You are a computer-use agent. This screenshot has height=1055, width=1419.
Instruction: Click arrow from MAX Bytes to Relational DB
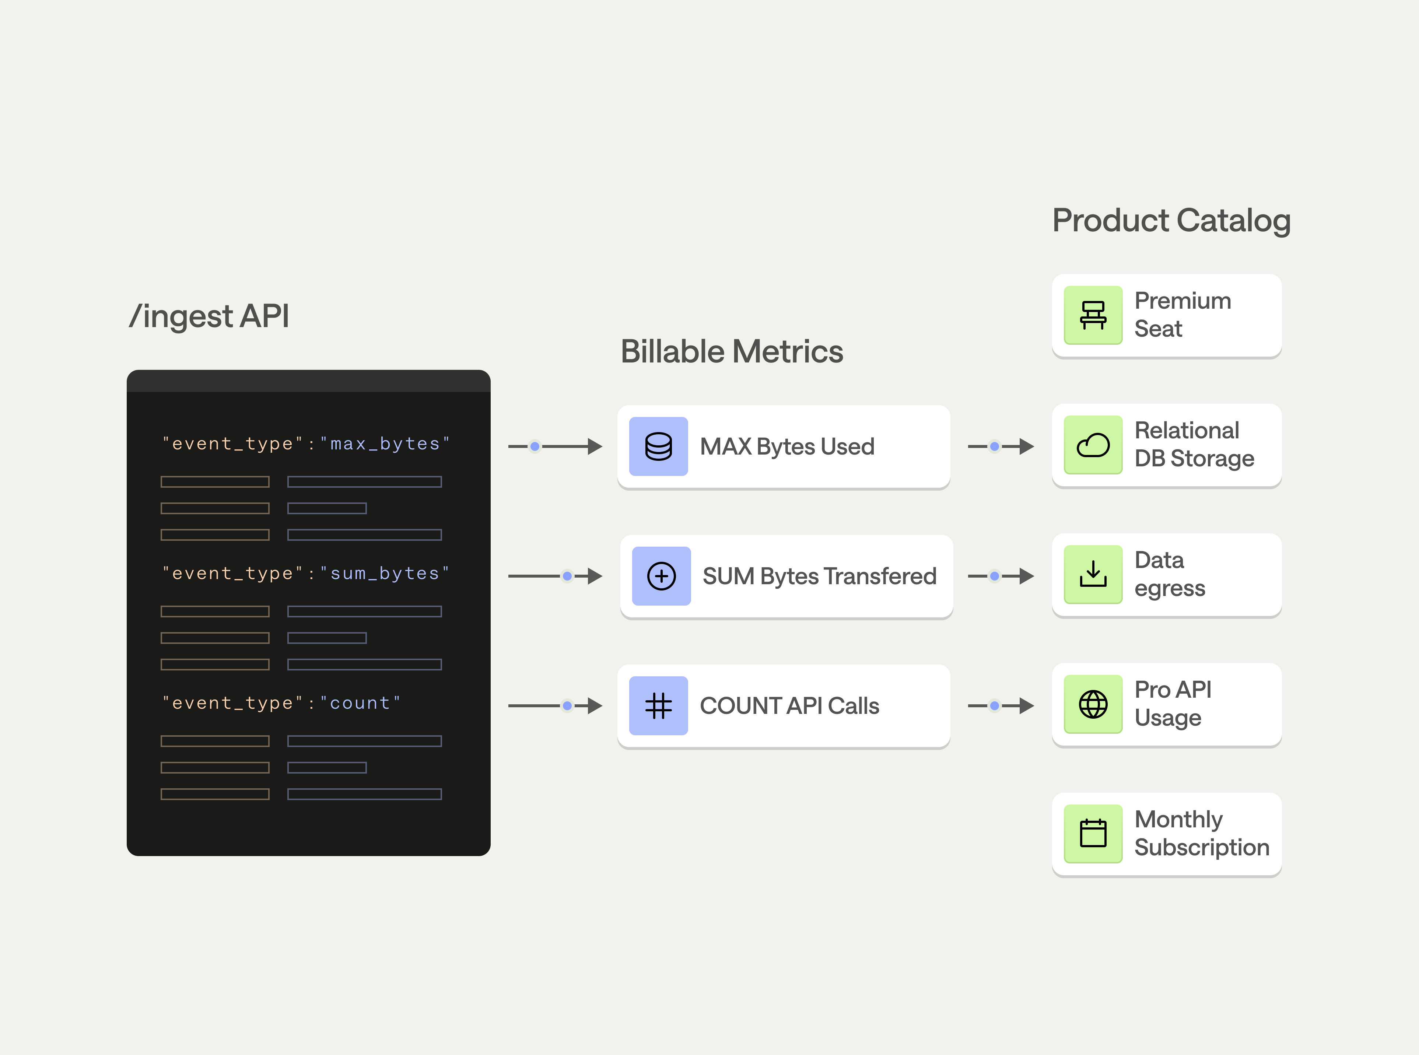pyautogui.click(x=1000, y=446)
